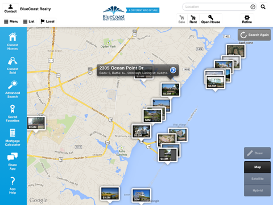The width and height of the screenshot is (273, 205).
Task: Click the Ogden Park map marker
Action: (108, 43)
